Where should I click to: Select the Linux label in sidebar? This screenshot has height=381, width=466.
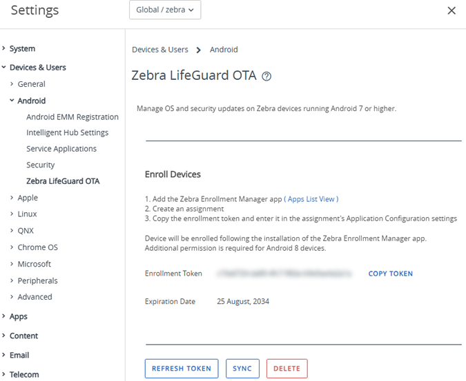pos(28,214)
